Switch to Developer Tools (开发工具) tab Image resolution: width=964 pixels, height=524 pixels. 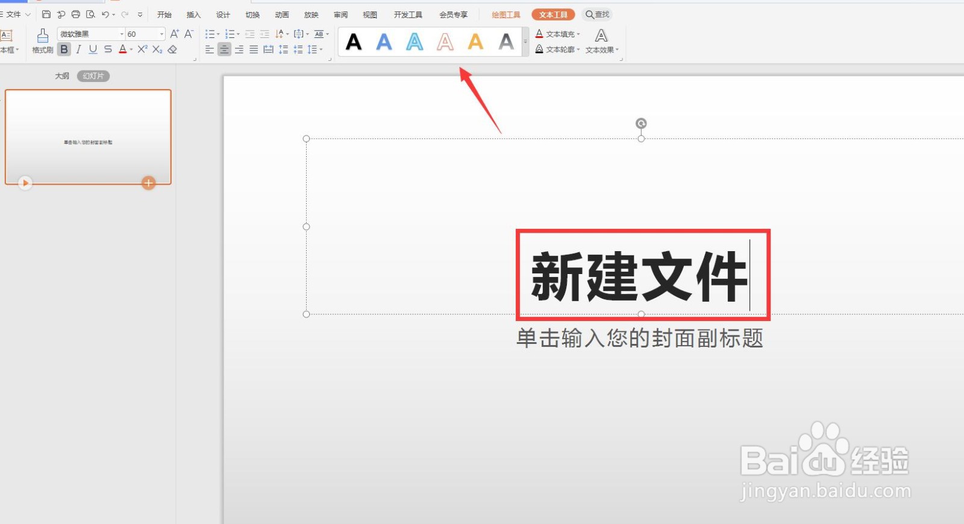click(x=408, y=14)
